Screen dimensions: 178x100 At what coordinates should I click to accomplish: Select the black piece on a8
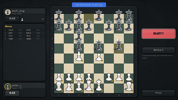59,15
